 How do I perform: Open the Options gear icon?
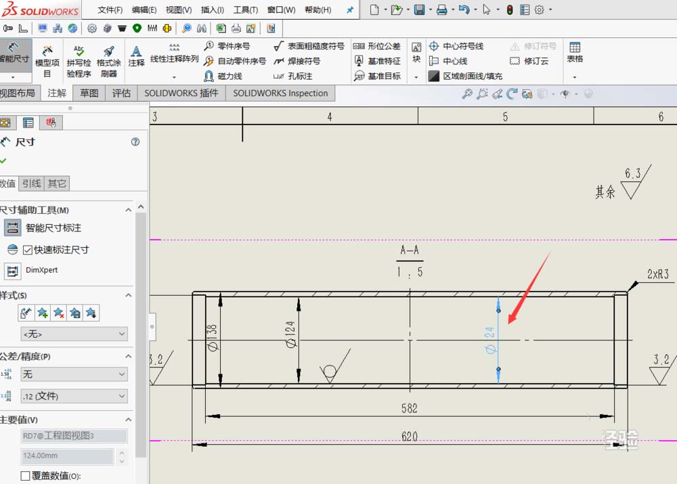tap(540, 9)
